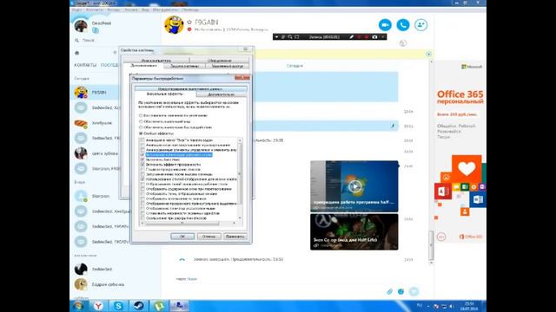
Task: Click the 'Skype' link below chat
Action: point(192,279)
